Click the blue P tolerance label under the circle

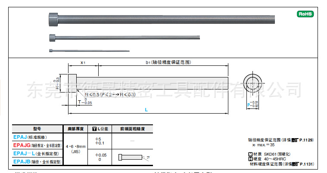click(x=253, y=104)
